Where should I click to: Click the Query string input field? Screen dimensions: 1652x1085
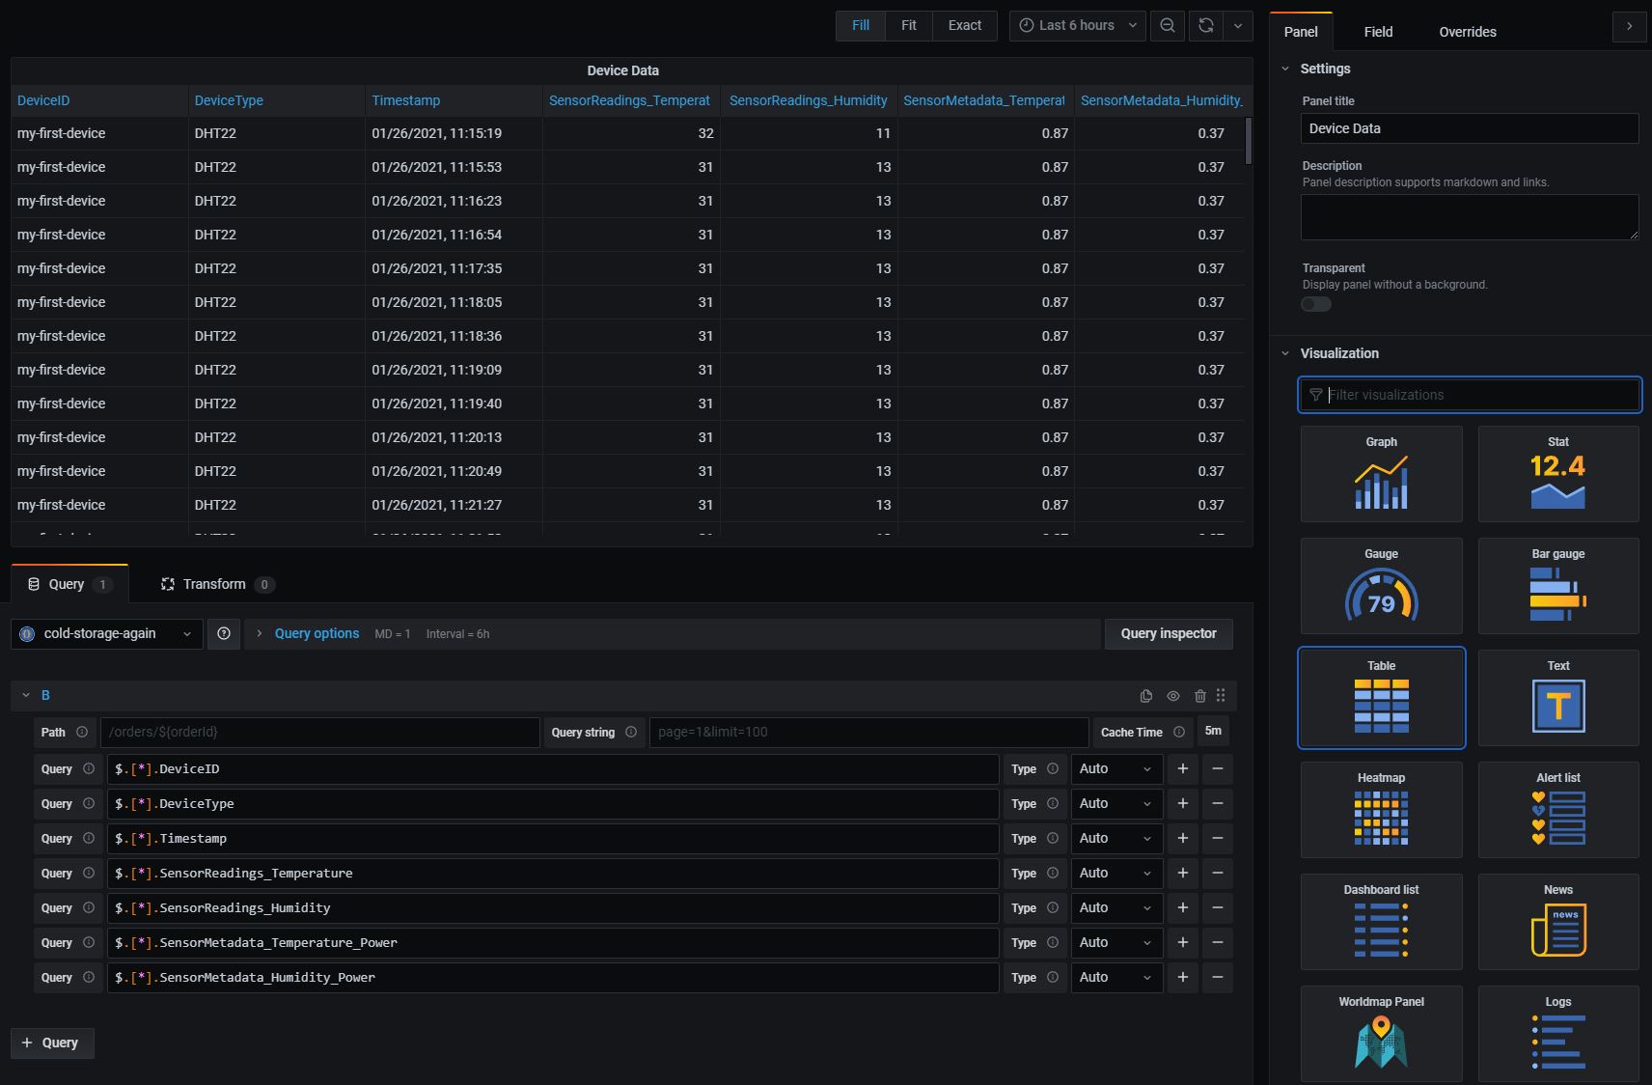868,733
